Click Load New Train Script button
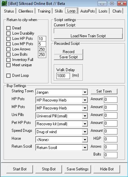Viewport: 128px width, 177px height. click(x=88, y=36)
